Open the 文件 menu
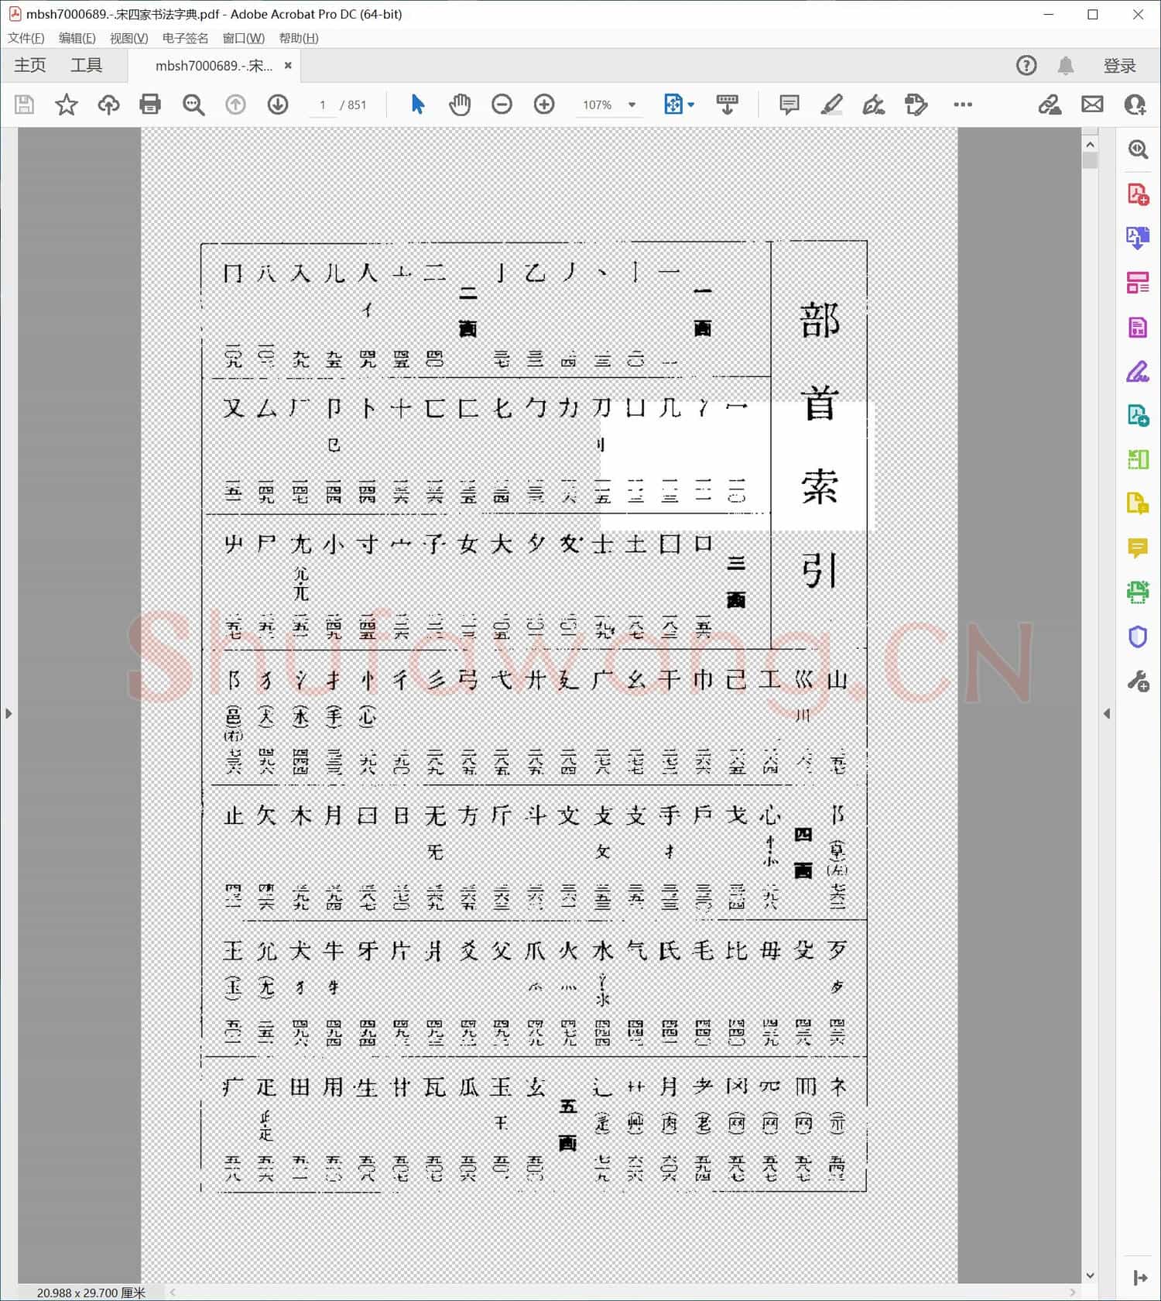 [26, 38]
